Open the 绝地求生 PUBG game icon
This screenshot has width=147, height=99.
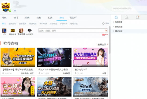click(13, 31)
